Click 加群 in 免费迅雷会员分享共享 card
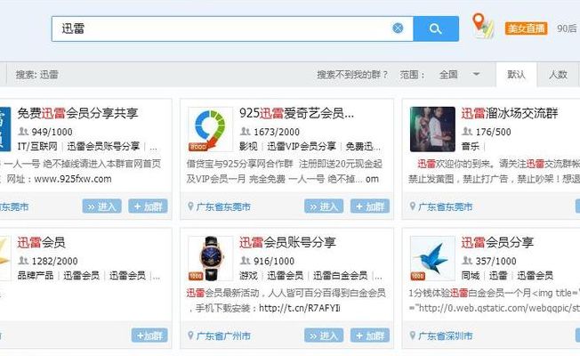The width and height of the screenshot is (580, 356). click(148, 206)
